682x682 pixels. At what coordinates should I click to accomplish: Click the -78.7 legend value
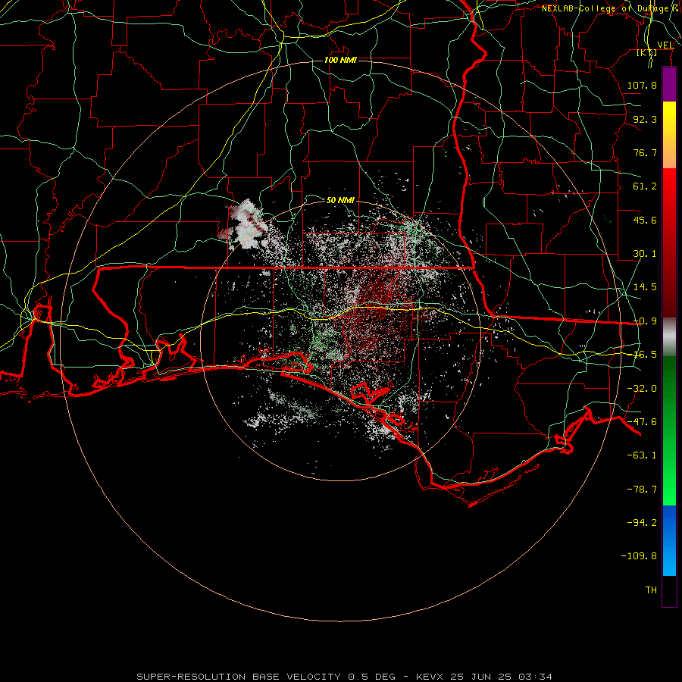(x=642, y=490)
